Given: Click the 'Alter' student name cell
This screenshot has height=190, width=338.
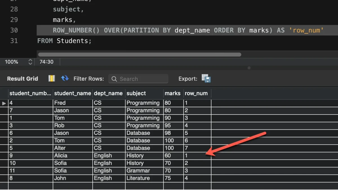Looking at the screenshot, I should [x=73, y=148].
